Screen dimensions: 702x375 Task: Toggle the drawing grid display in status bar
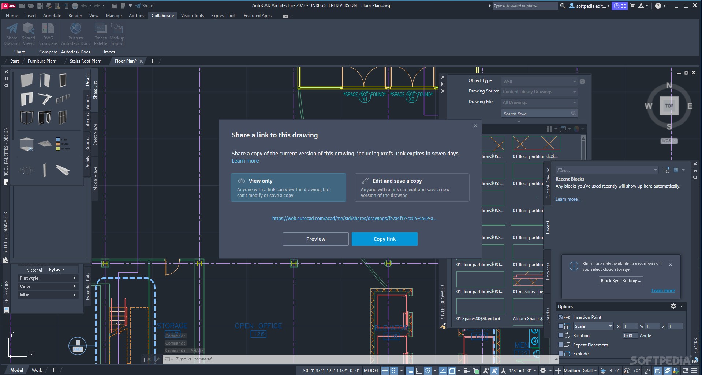(385, 370)
